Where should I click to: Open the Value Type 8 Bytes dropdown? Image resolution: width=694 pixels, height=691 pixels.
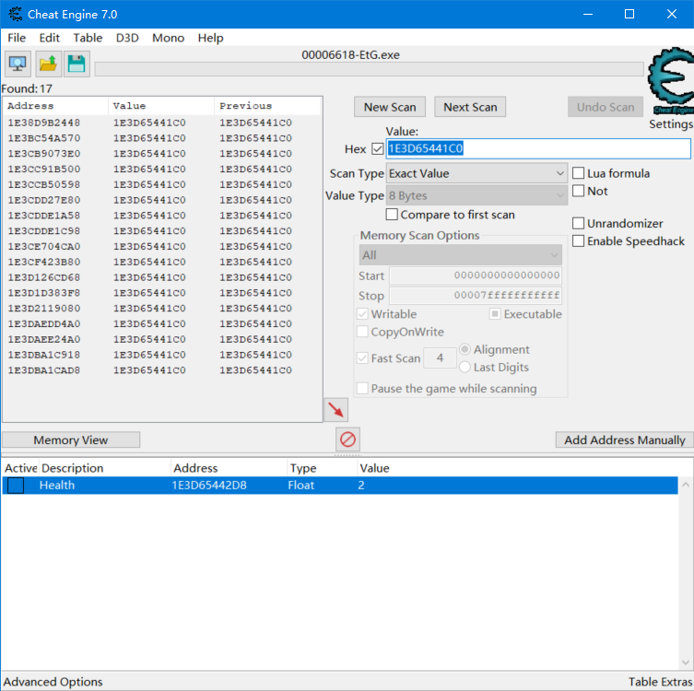click(x=476, y=195)
